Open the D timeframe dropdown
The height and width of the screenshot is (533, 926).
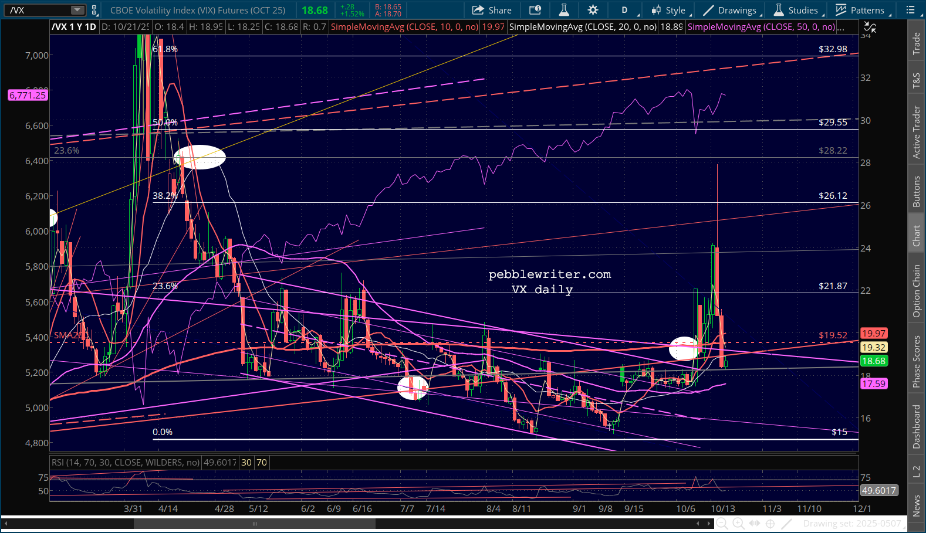coord(626,10)
